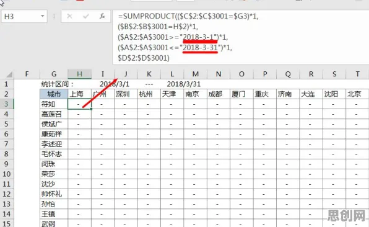Click the 南京 city header cell

[195, 94]
